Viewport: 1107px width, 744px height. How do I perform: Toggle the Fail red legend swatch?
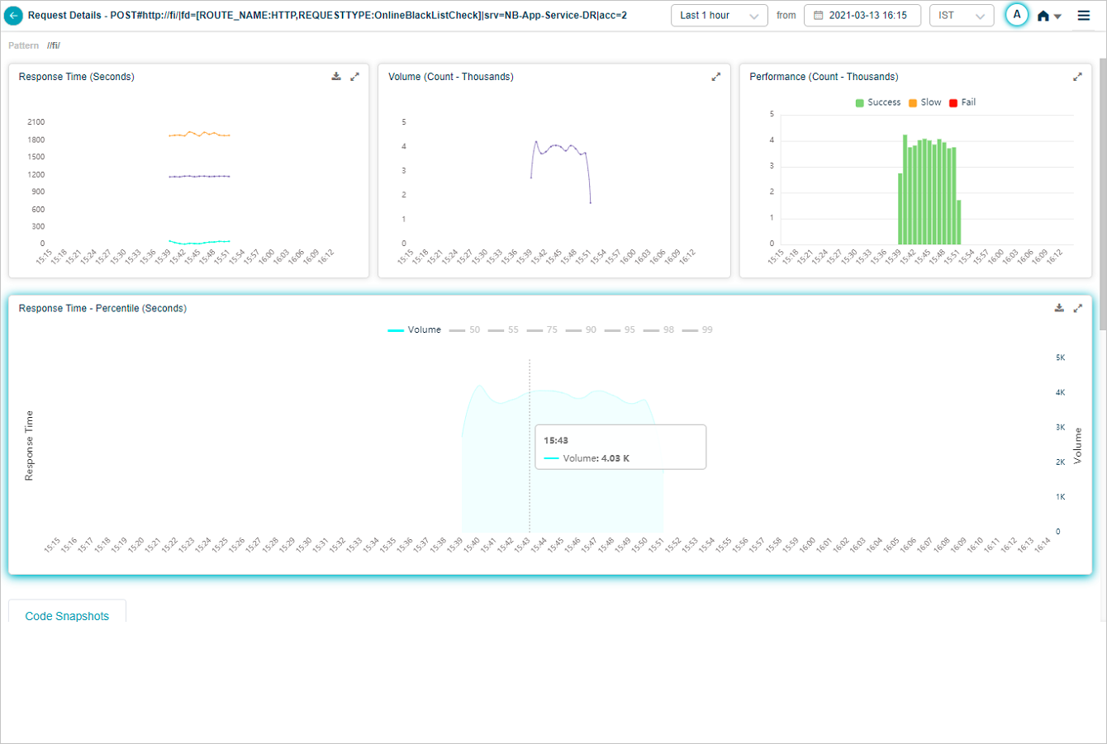coord(953,103)
